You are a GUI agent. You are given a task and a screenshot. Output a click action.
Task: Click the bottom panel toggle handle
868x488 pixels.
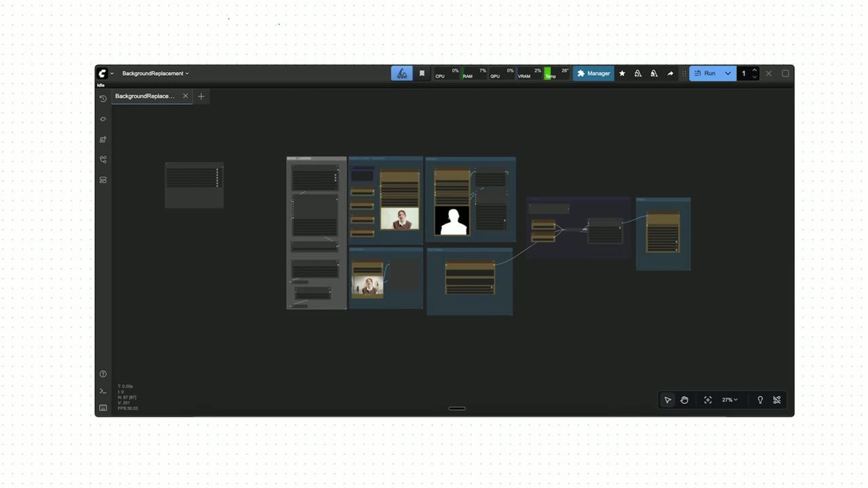(457, 409)
